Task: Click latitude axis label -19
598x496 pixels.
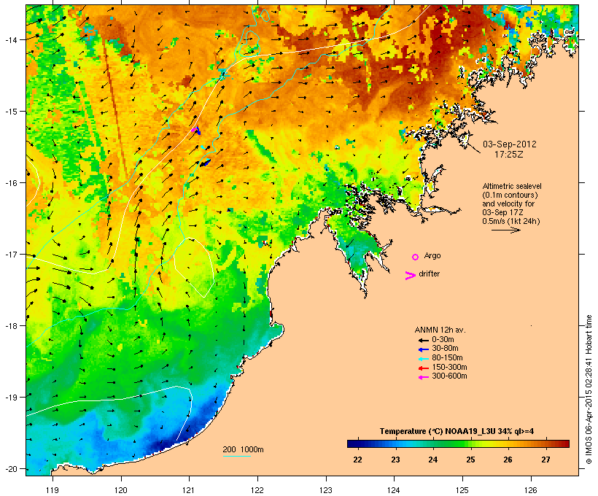Action: coord(10,398)
